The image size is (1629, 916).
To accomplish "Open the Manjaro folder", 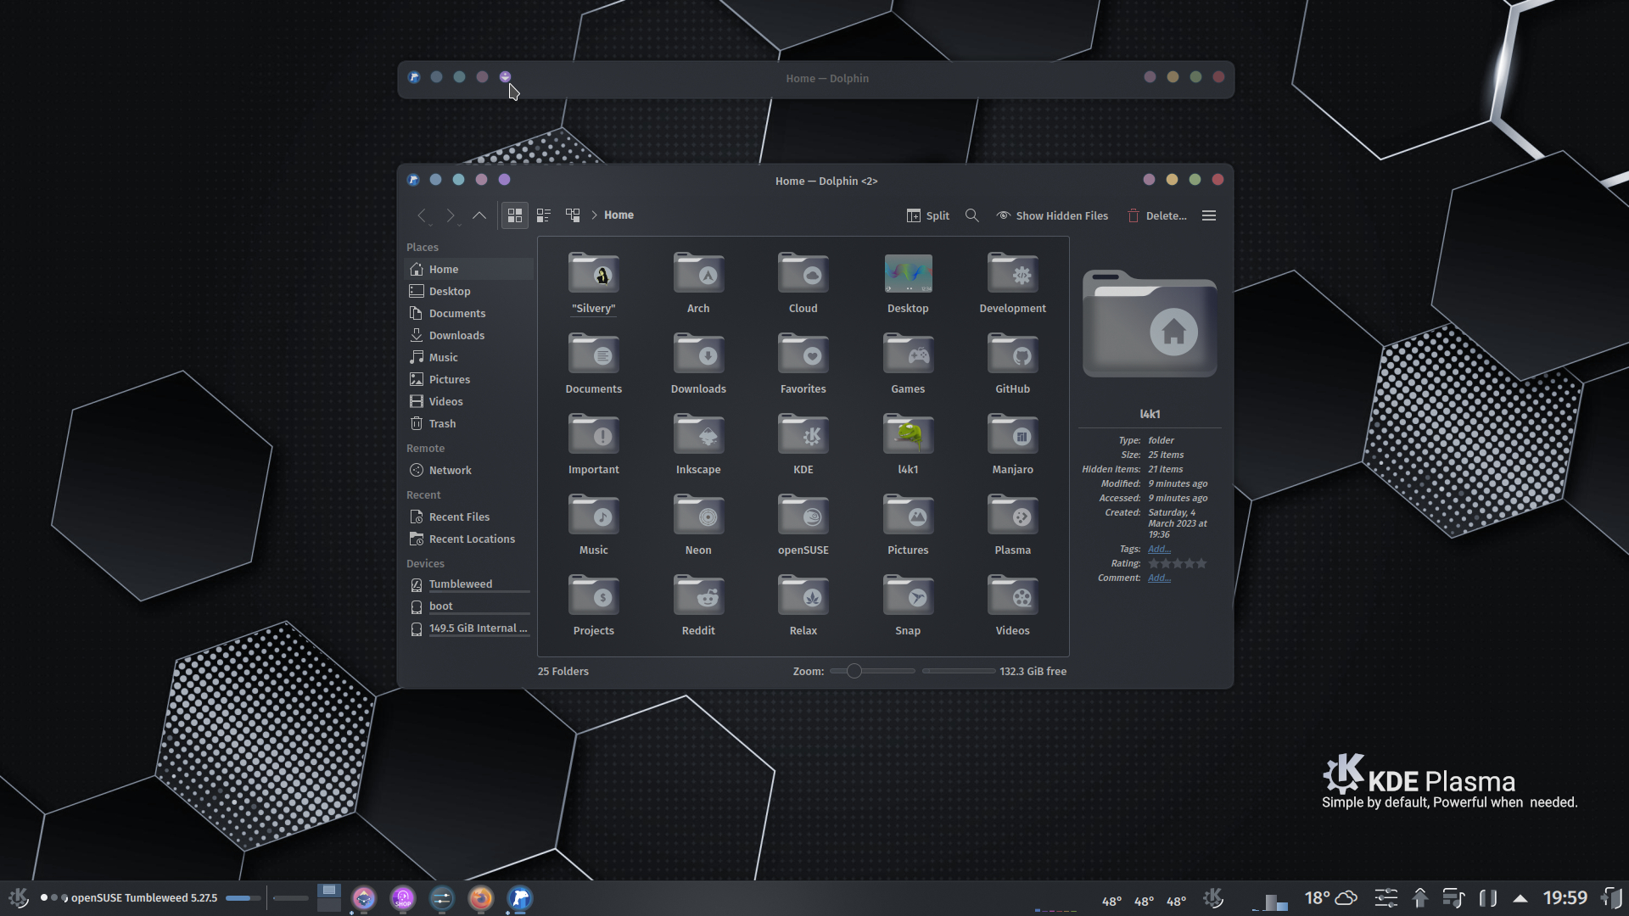I will [1012, 444].
